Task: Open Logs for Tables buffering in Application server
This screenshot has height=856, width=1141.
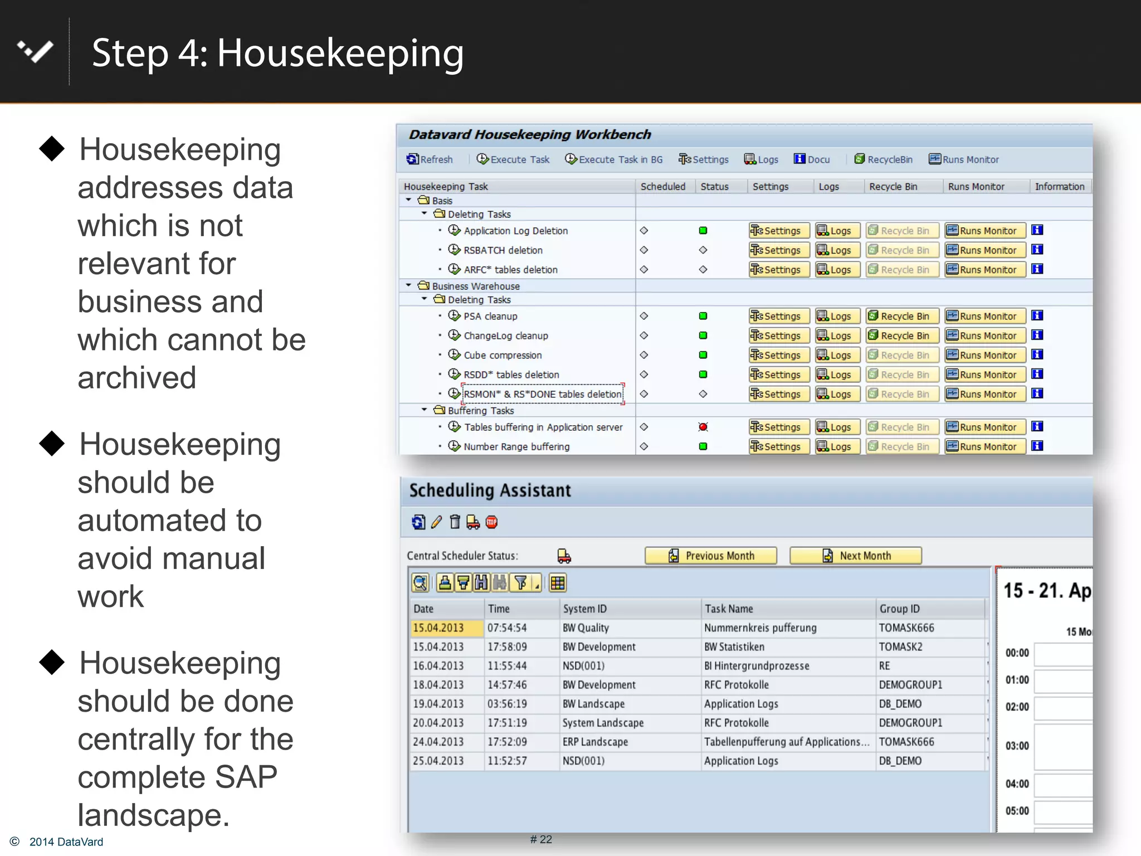Action: [837, 427]
